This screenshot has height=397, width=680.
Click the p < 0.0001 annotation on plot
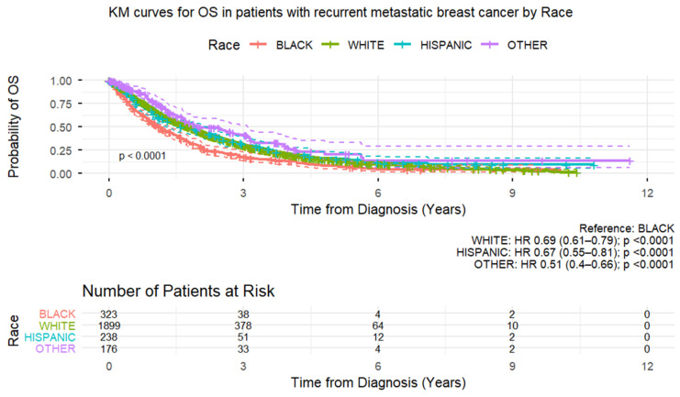[142, 156]
